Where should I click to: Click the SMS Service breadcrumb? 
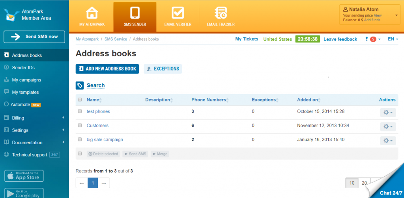(116, 39)
